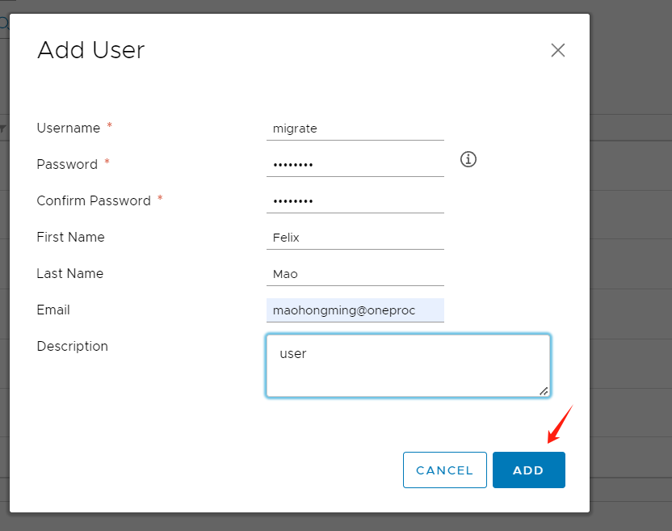Focus the Last Name field with Mao

pos(355,274)
